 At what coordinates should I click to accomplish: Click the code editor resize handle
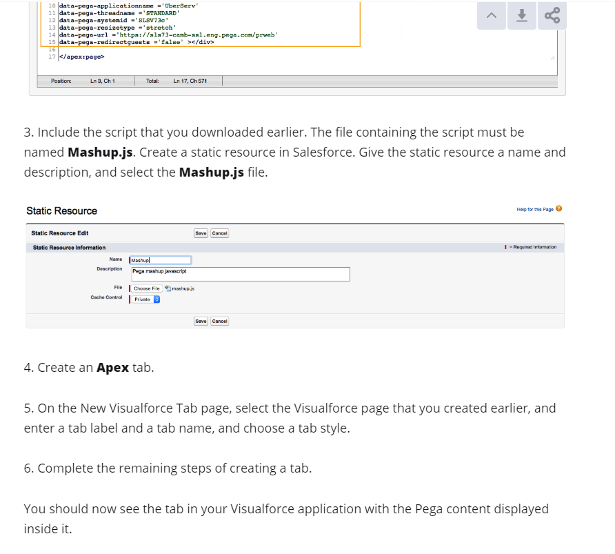552,57
